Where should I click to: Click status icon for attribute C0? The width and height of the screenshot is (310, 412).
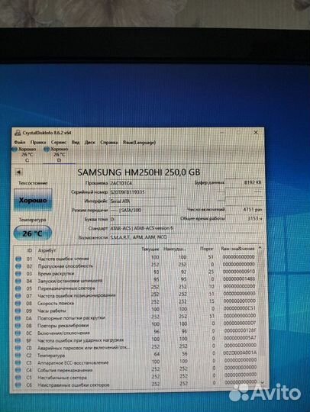pos(18,348)
